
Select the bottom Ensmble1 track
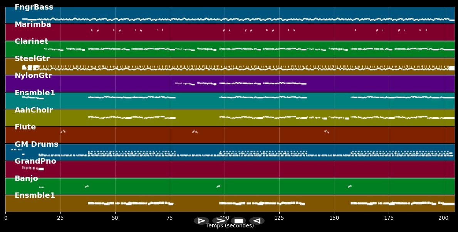click(35, 195)
